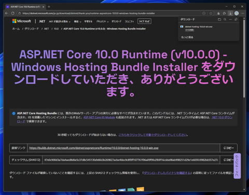This screenshot has width=249, height=195.
Task: Open the Extensions toolbar icon
Action: tap(218, 13)
